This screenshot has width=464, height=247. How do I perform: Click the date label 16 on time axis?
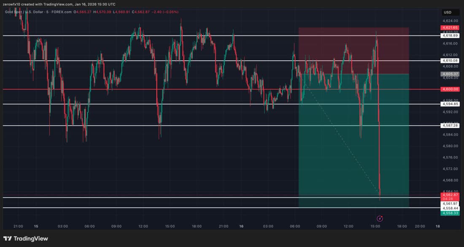pyautogui.click(x=241, y=226)
